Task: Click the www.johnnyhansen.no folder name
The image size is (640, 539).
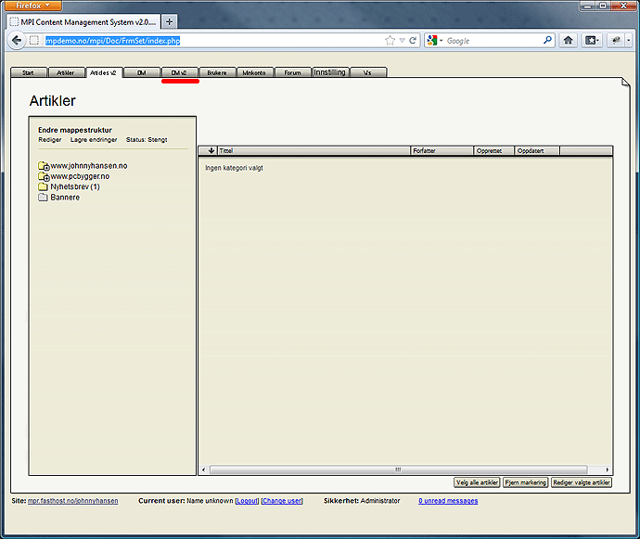Action: [x=89, y=166]
